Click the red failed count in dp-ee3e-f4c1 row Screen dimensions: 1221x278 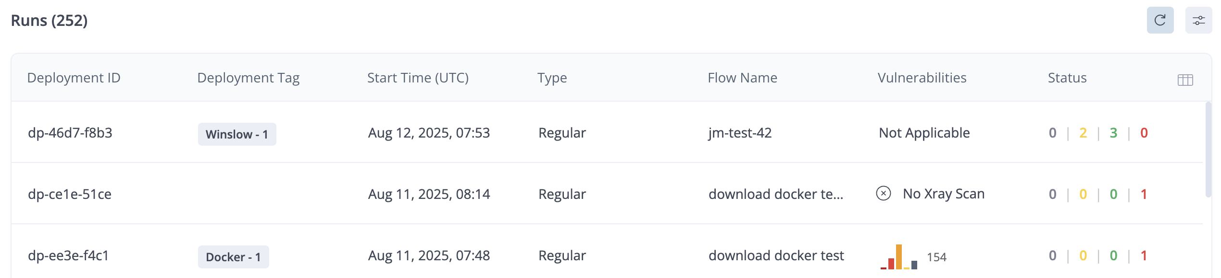tap(1144, 255)
